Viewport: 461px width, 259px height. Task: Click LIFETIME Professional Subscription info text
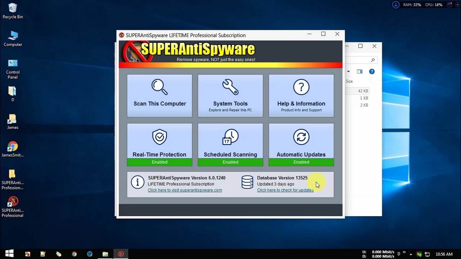[x=181, y=184]
